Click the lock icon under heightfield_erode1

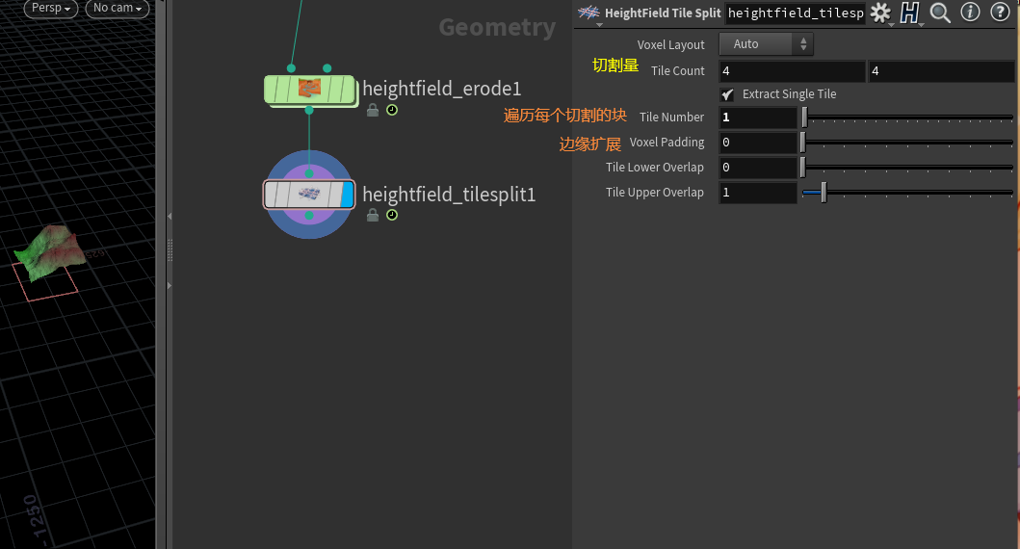373,110
